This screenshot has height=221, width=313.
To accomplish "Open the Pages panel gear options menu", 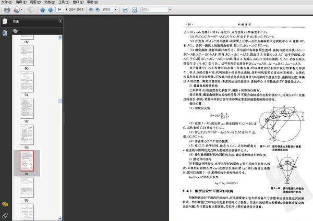I will (x=16, y=31).
